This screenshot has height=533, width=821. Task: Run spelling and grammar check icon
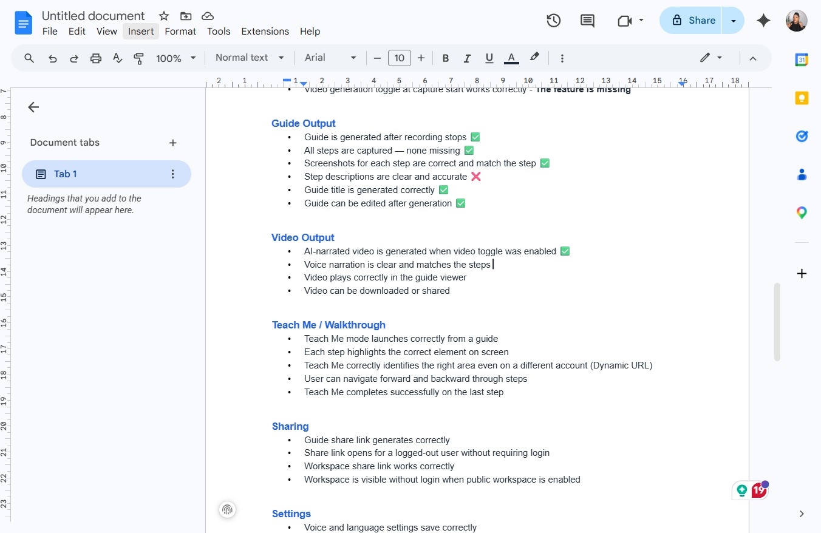(x=118, y=58)
